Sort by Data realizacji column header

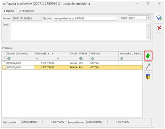[45, 53]
